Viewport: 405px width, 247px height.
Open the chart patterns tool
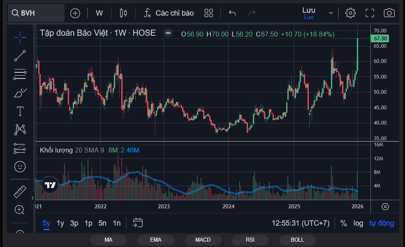coord(19,129)
